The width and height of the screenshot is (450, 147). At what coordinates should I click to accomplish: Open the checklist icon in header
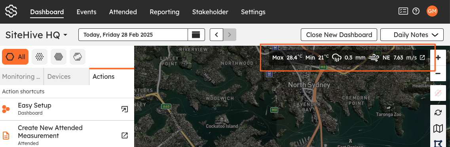click(403, 11)
